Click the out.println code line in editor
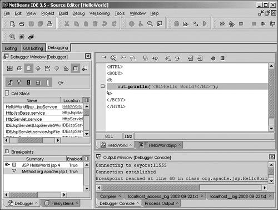 coord(187,86)
